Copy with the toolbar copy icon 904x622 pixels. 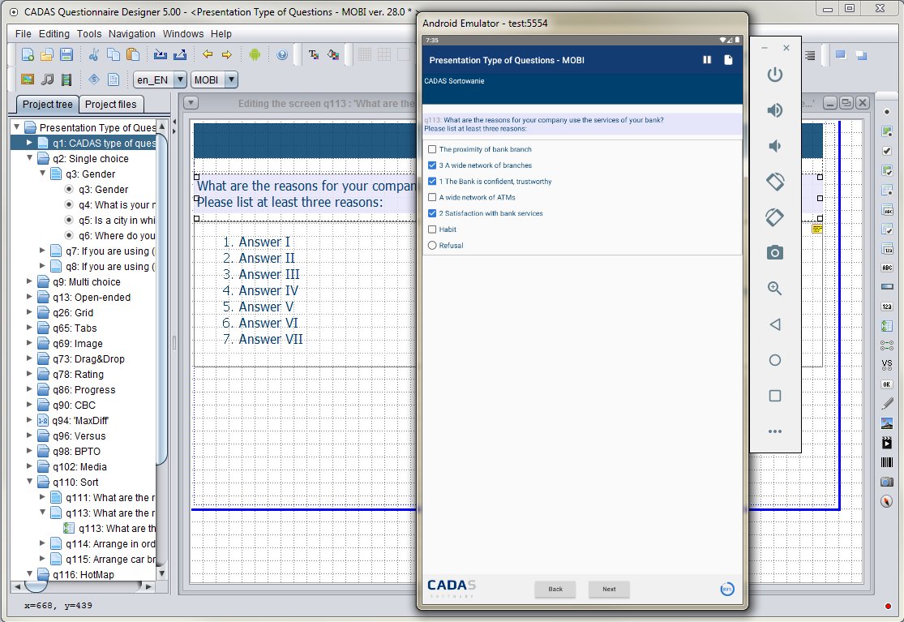[x=114, y=55]
